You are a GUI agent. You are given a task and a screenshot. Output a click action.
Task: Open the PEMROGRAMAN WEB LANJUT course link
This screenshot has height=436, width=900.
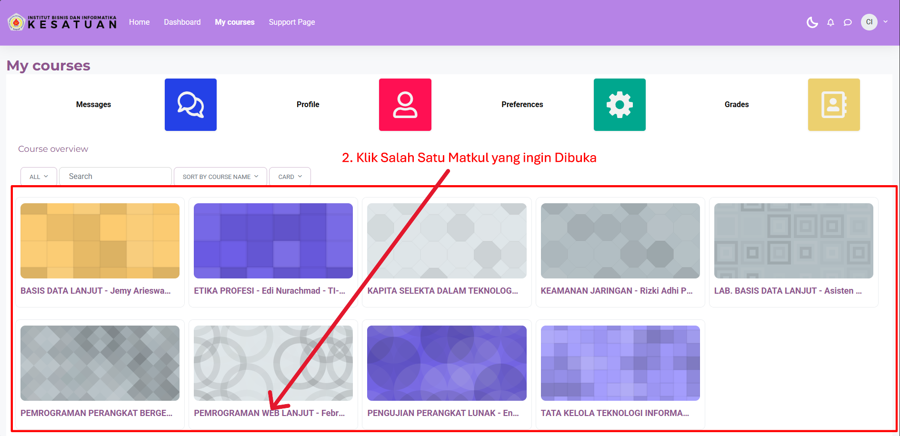(269, 413)
